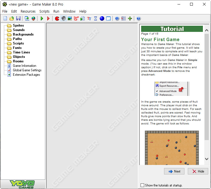The width and height of the screenshot is (211, 189).
Task: Click tutorial scrollbar down arrow
Action: coord(207,159)
